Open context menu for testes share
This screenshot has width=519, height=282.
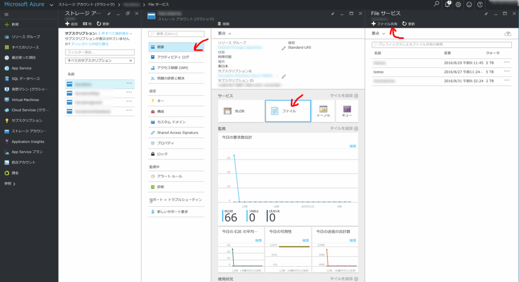[507, 71]
